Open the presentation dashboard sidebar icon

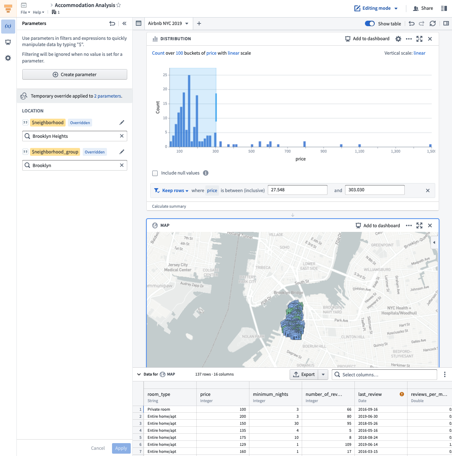[x=8, y=43]
